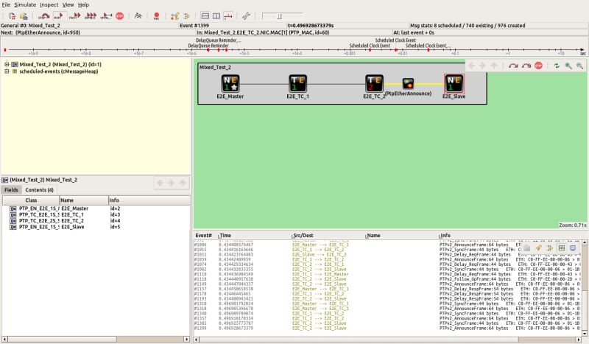
Task: Toggle the horizontal split layout icon
Action: tap(205, 16)
